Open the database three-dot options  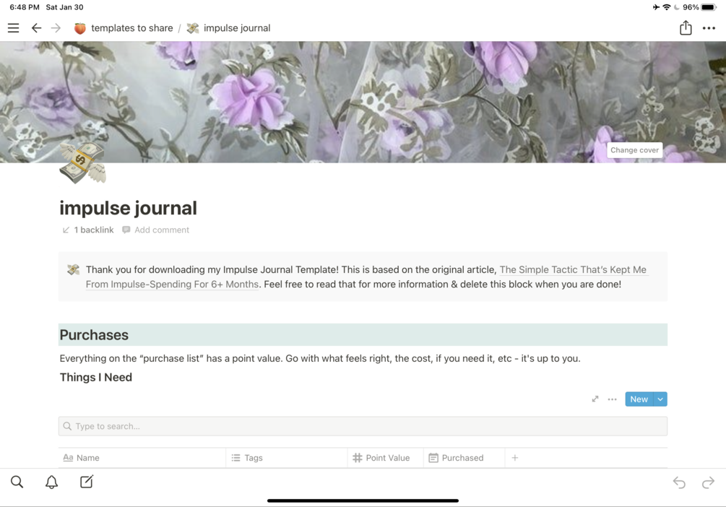[x=612, y=399]
